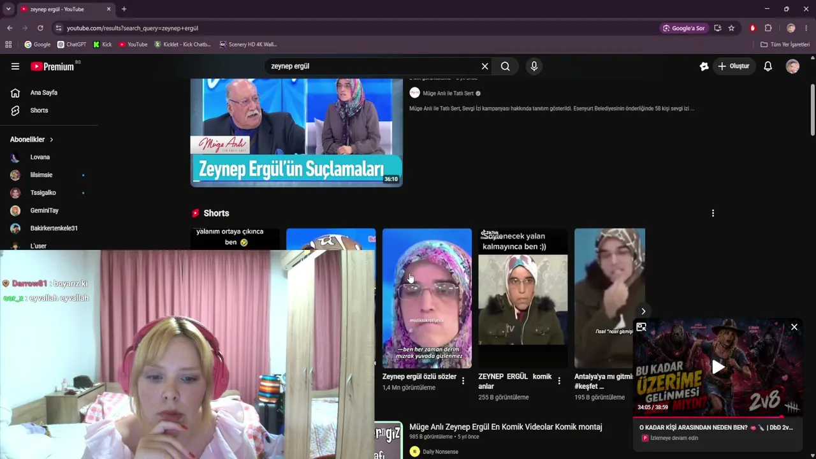Screen dimensions: 816x459
Task: Open the Kicklet - Kick Chatb... bookmark
Action: click(x=182, y=45)
